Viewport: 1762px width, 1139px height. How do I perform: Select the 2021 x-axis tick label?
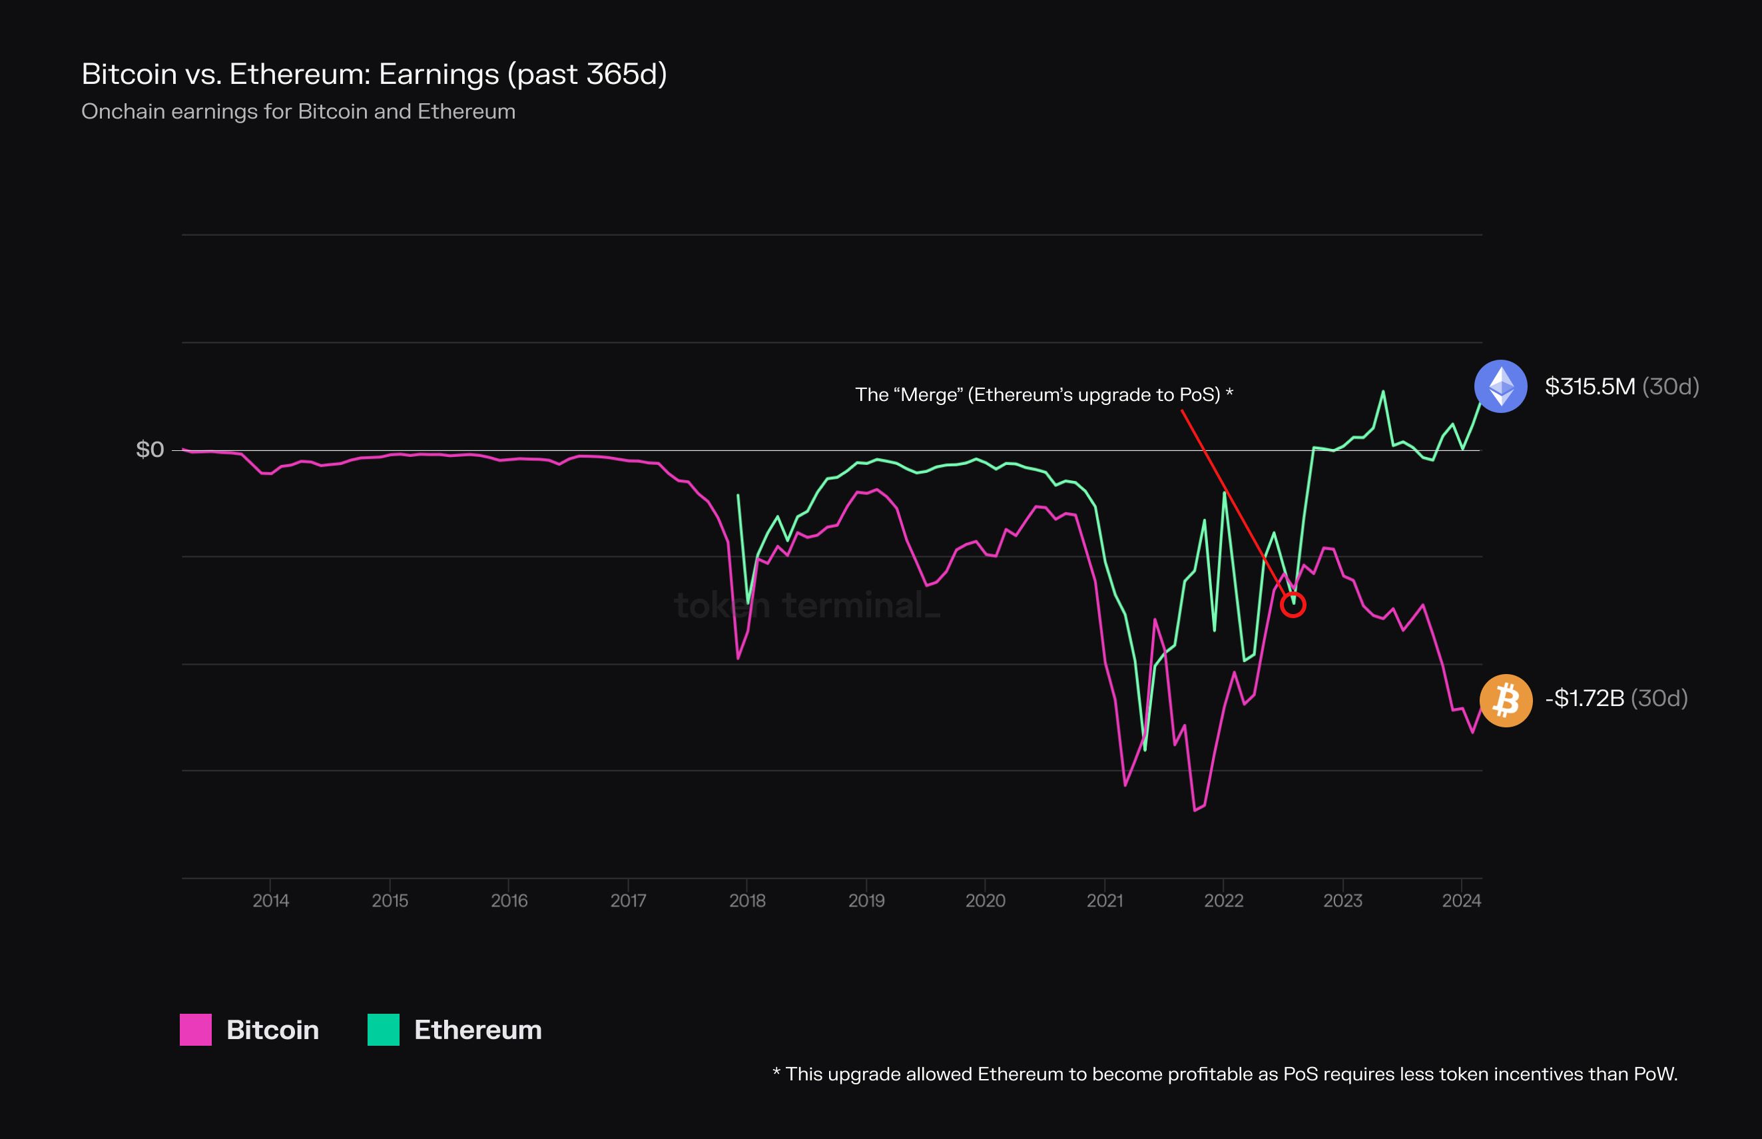point(1104,900)
